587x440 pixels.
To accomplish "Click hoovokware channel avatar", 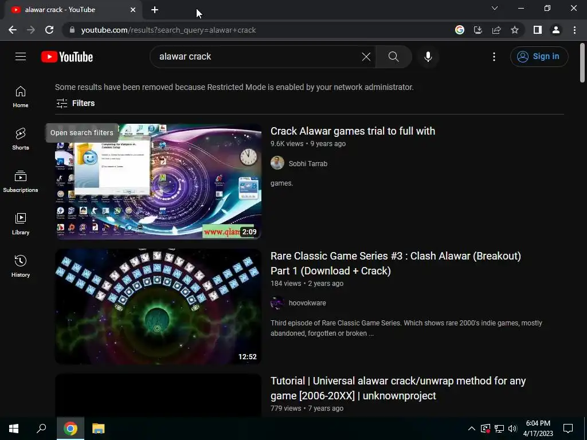I will [277, 302].
